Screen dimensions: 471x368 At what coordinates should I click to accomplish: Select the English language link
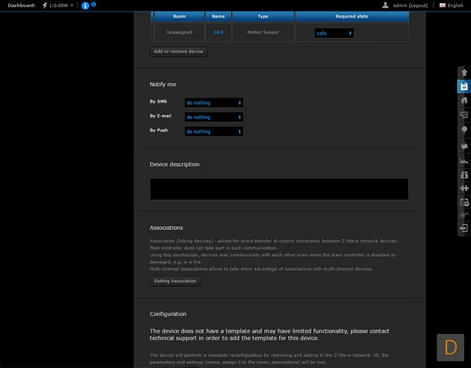(x=455, y=5)
